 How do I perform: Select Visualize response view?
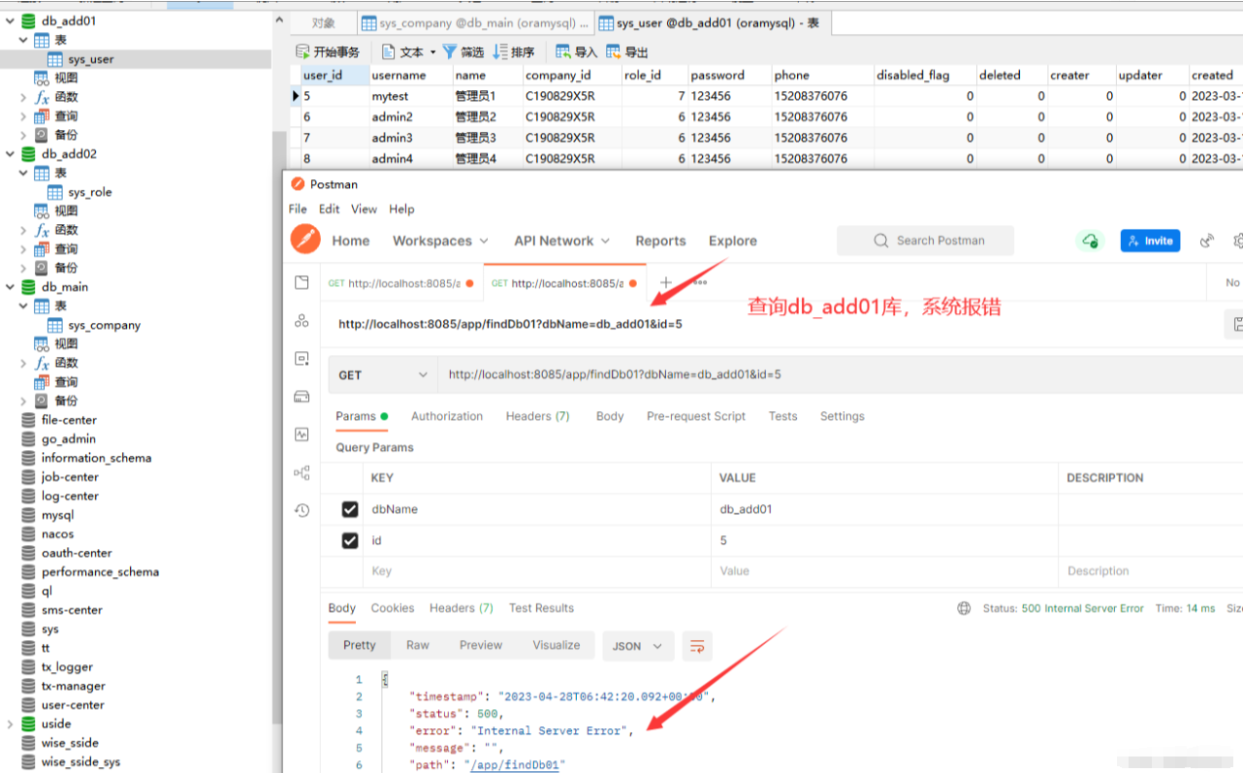pos(557,645)
